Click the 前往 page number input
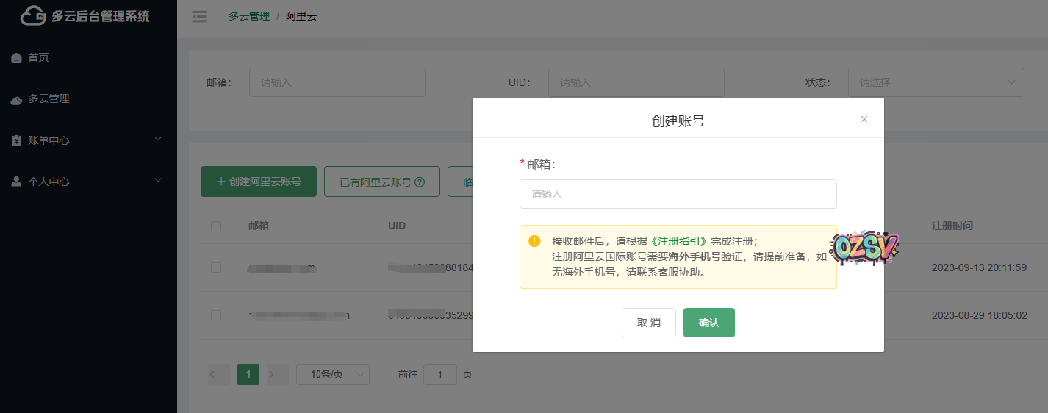The width and height of the screenshot is (1048, 413). (x=440, y=375)
